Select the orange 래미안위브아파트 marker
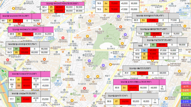 44,59
